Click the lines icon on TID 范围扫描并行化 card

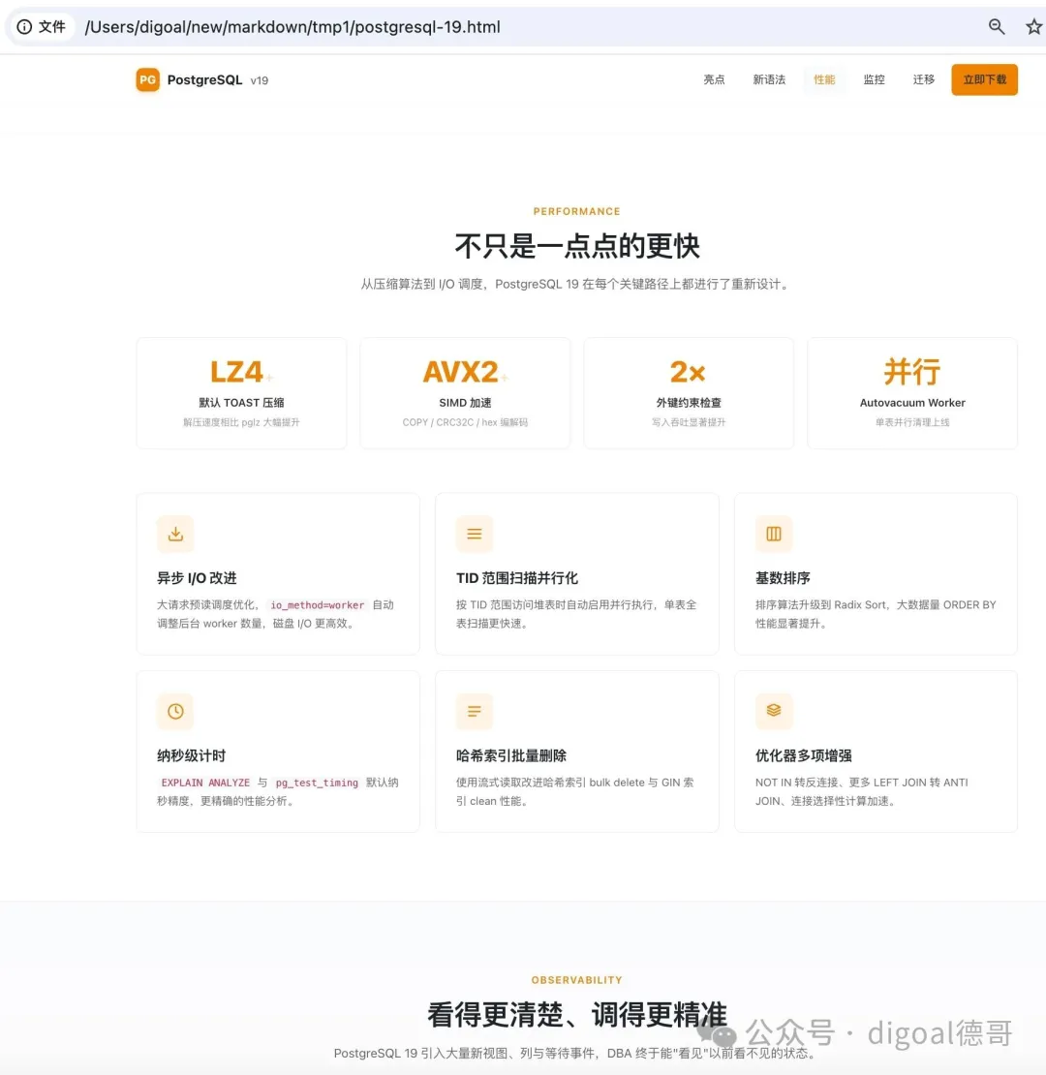coord(475,534)
